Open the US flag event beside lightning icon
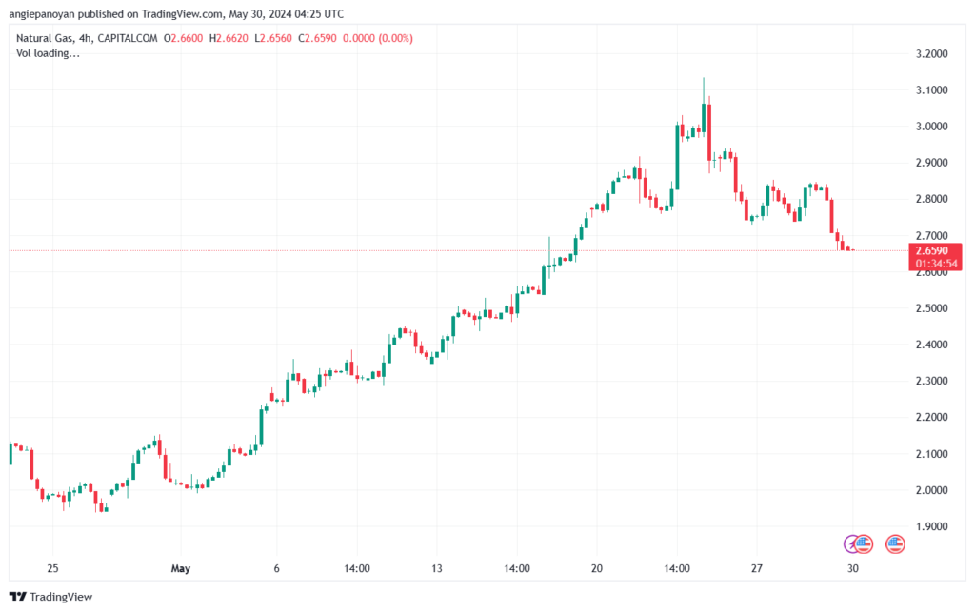Screen dimensions: 975x612 864,544
